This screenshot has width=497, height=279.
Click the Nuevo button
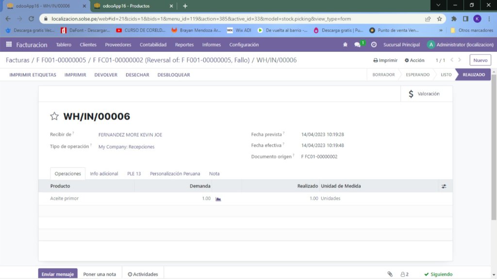click(480, 60)
